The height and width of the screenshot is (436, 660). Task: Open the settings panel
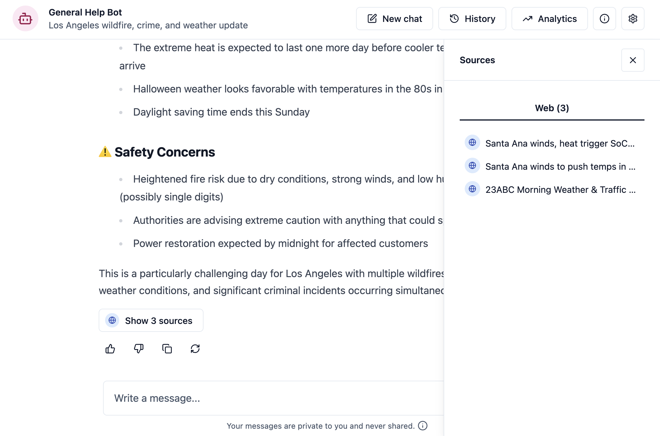coord(633,18)
